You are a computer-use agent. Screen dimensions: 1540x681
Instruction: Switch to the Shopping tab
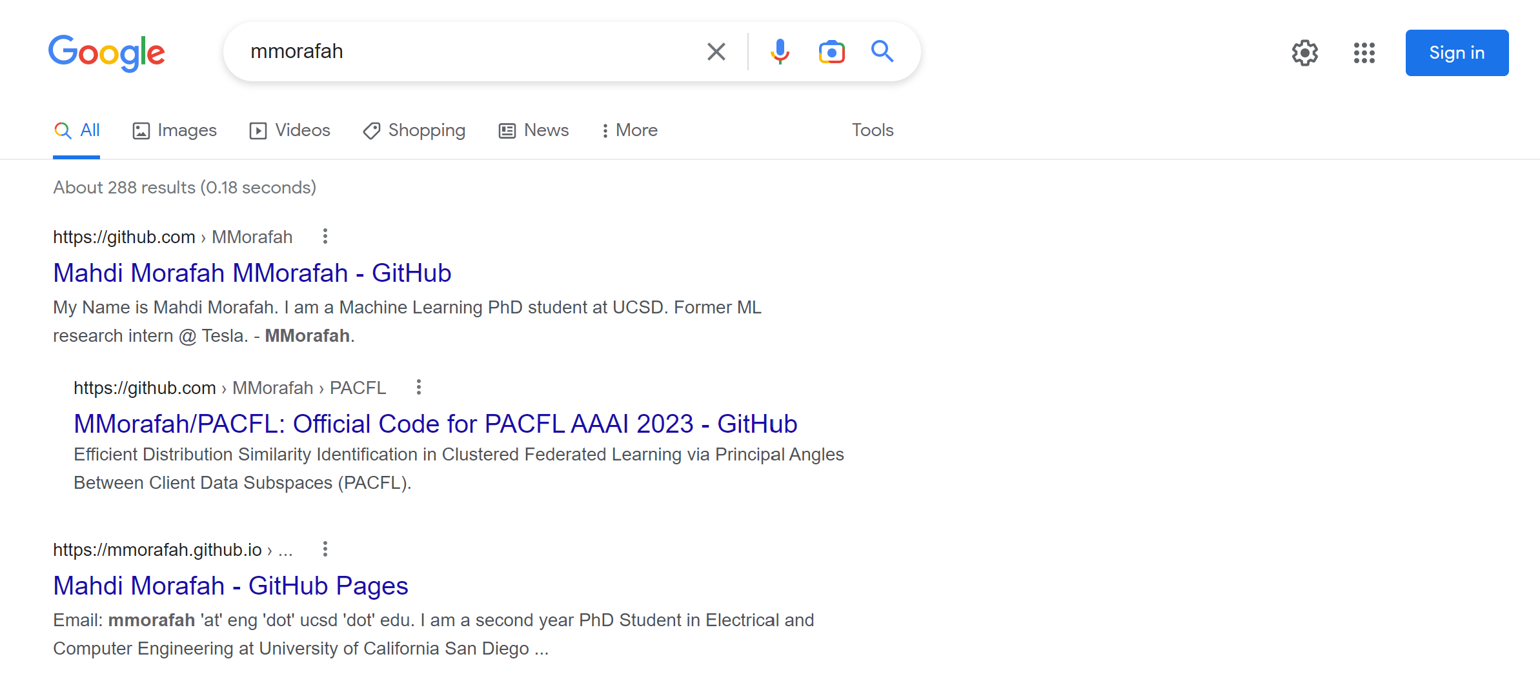(414, 130)
